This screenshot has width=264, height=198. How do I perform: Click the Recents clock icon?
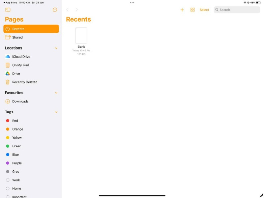coord(8,29)
